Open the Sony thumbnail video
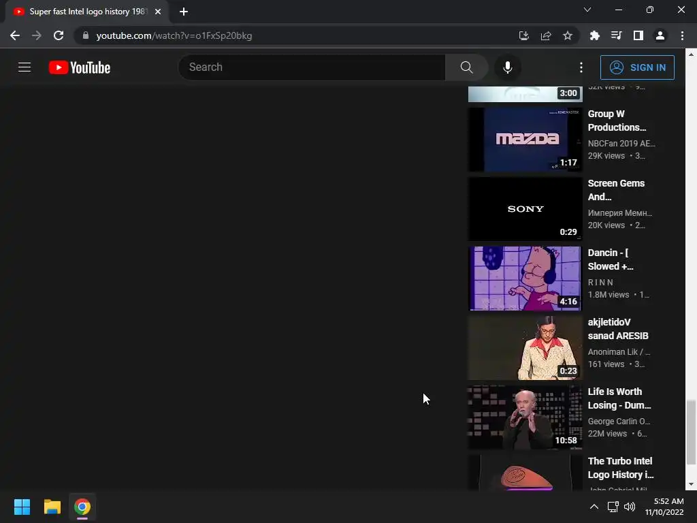This screenshot has height=523, width=697. tap(525, 208)
